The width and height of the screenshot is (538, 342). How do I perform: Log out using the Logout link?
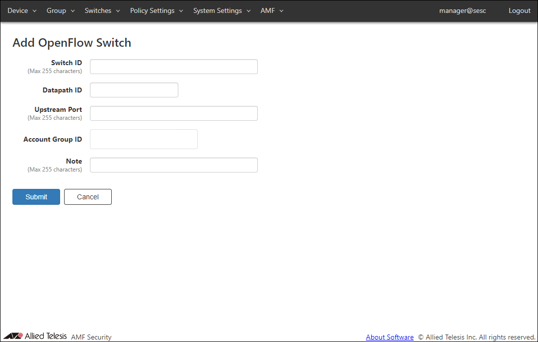pos(519,10)
